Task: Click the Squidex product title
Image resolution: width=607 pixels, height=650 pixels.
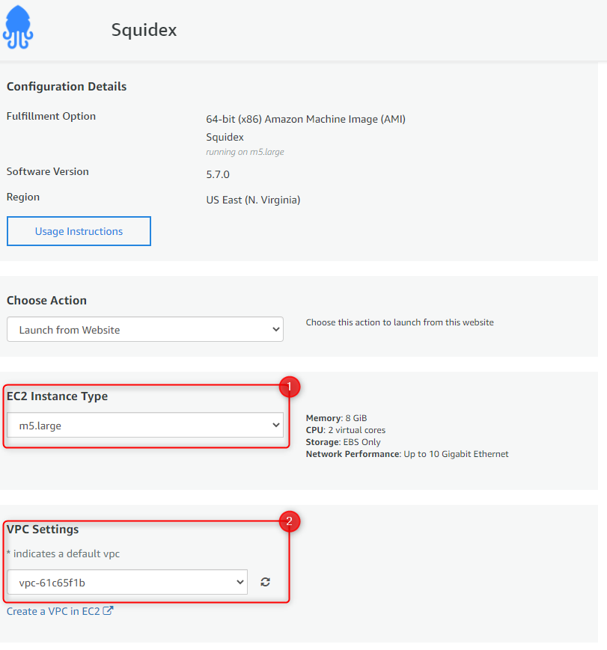Action: 144,30
